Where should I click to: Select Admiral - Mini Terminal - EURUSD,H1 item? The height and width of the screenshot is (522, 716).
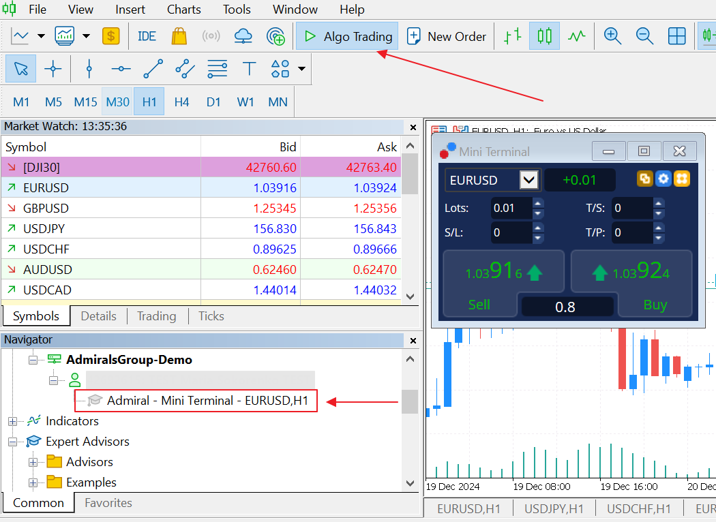click(196, 401)
